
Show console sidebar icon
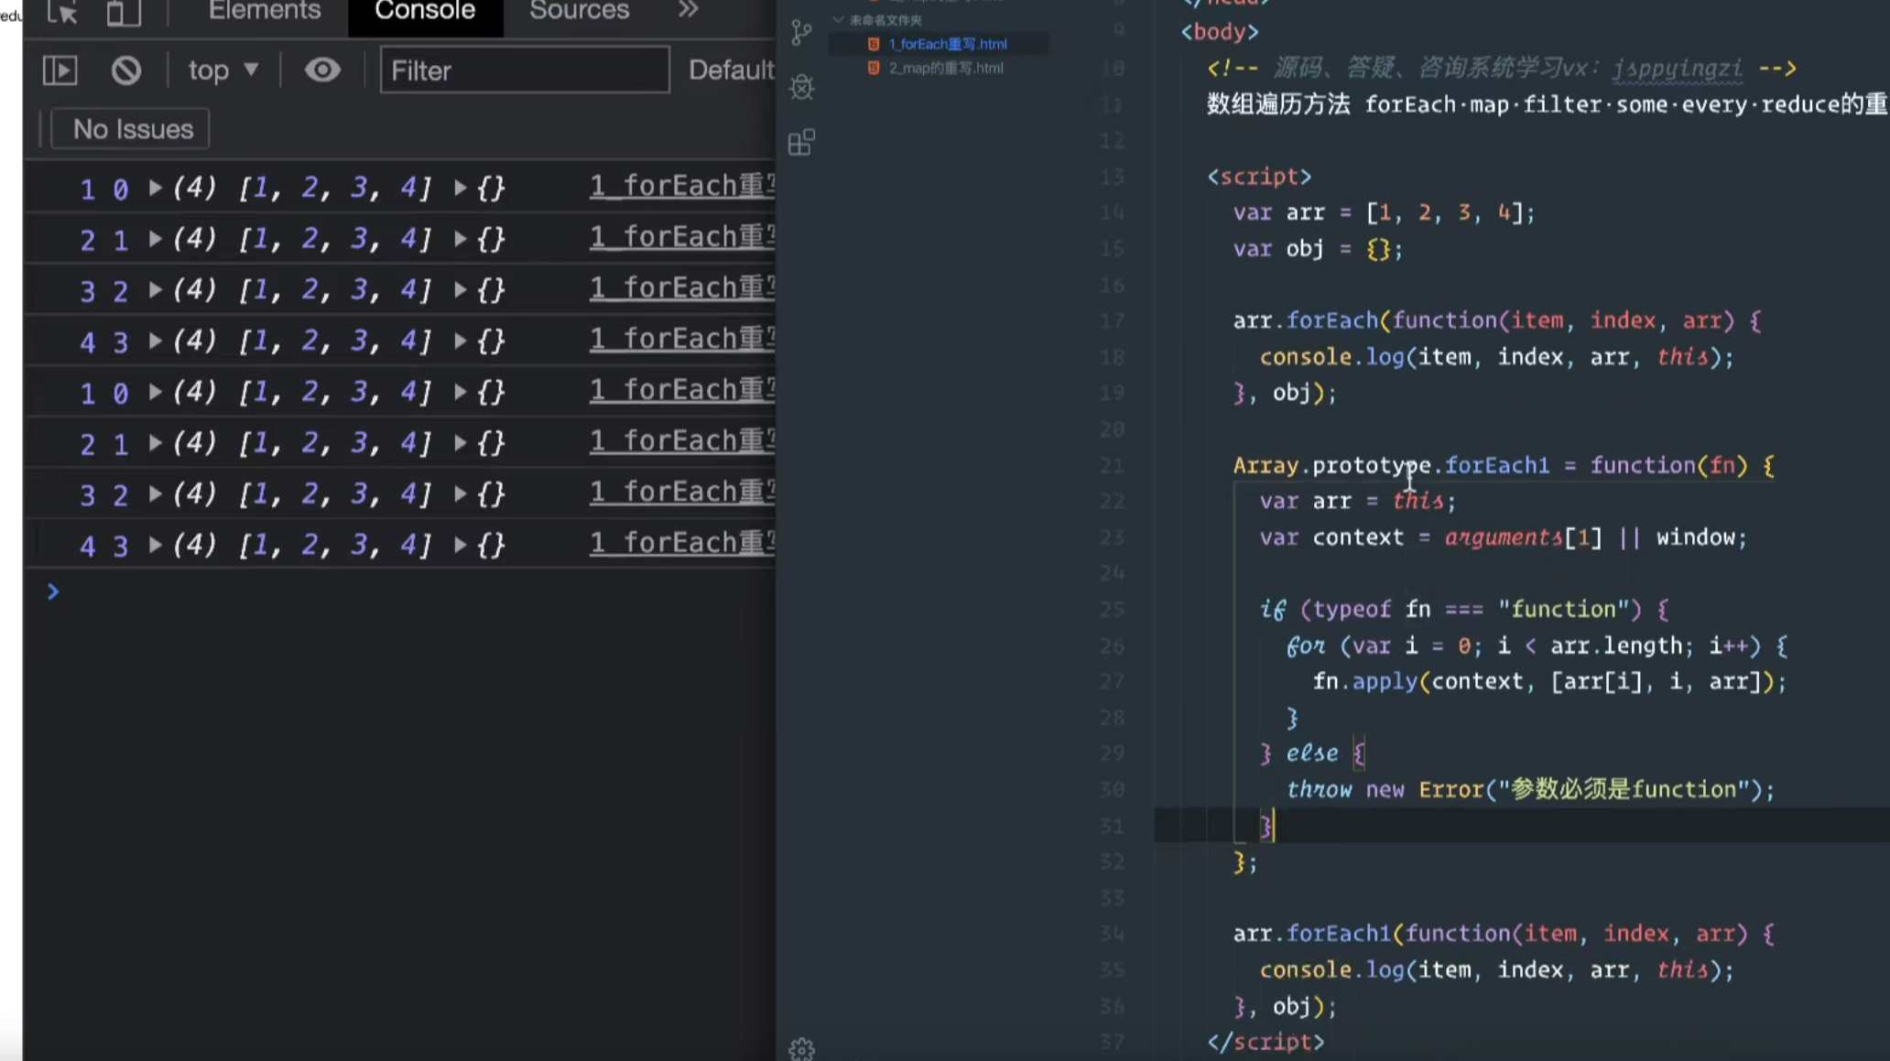60,70
